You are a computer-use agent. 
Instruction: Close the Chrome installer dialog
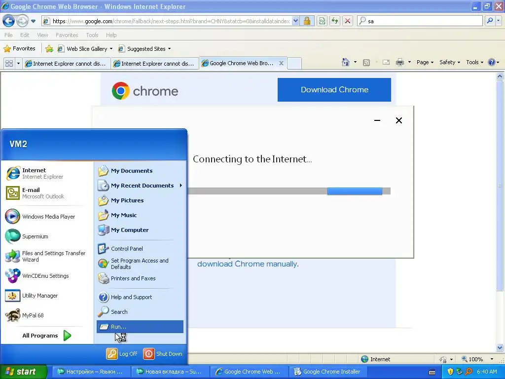coord(398,120)
